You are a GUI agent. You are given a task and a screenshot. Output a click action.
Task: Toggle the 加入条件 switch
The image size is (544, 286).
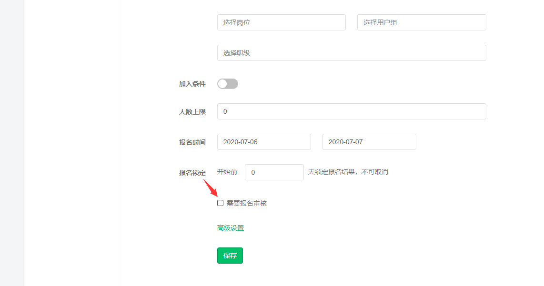[x=228, y=84]
